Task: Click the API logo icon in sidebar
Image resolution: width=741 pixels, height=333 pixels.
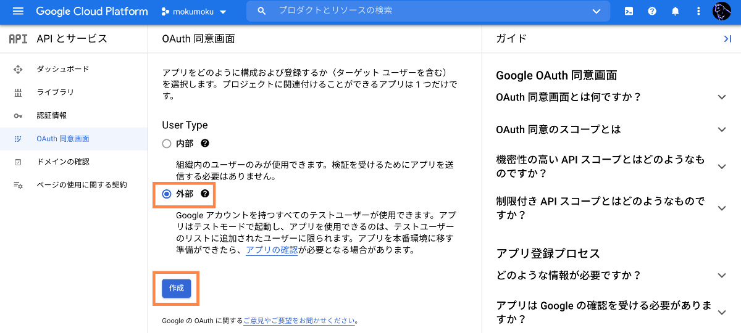Action: (x=18, y=39)
